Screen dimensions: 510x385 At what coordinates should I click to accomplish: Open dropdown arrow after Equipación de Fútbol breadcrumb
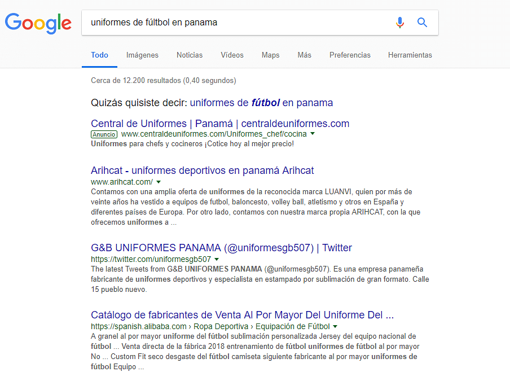click(x=335, y=326)
